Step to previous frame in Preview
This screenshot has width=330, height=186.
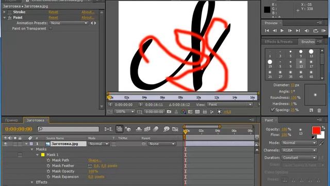point(275,30)
